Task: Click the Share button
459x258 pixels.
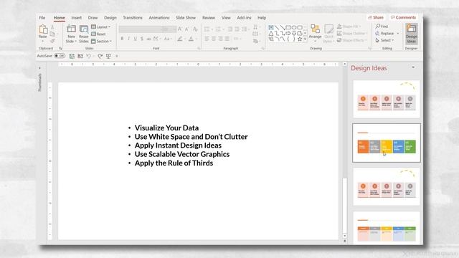Action: 376,17
